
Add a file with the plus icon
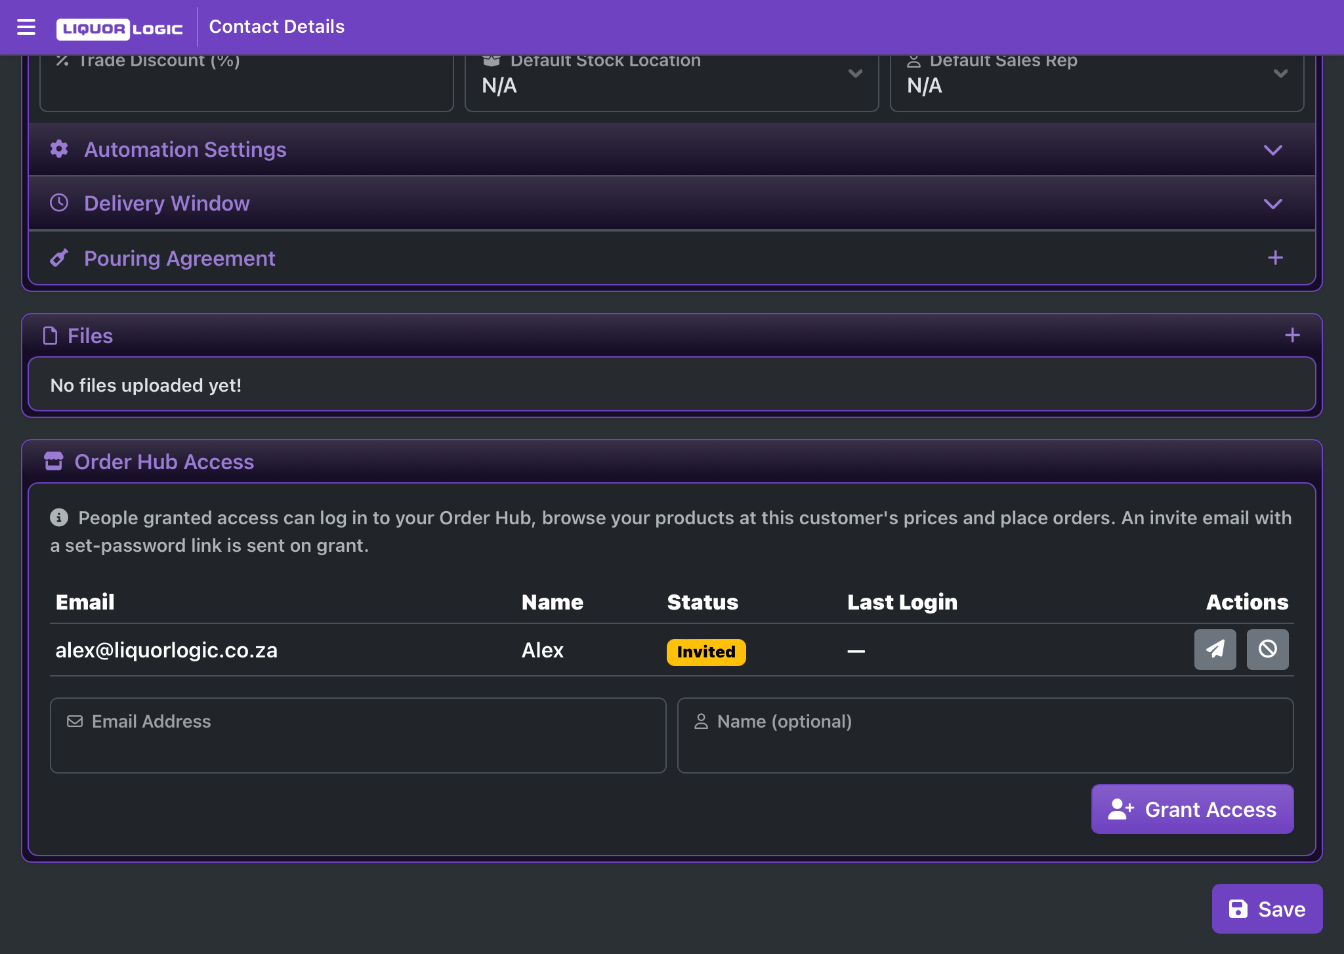pos(1292,335)
